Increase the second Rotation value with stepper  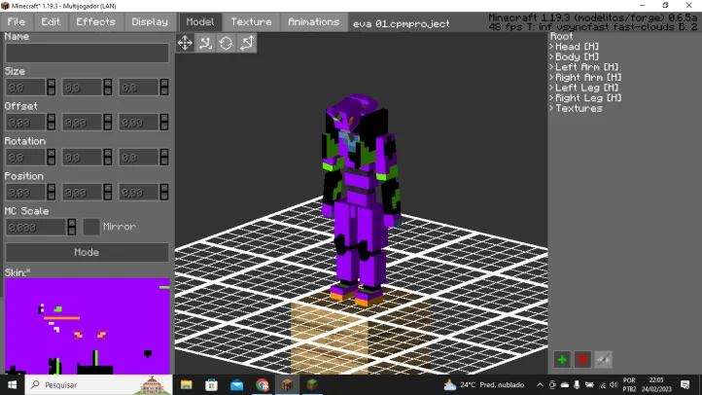coord(108,153)
